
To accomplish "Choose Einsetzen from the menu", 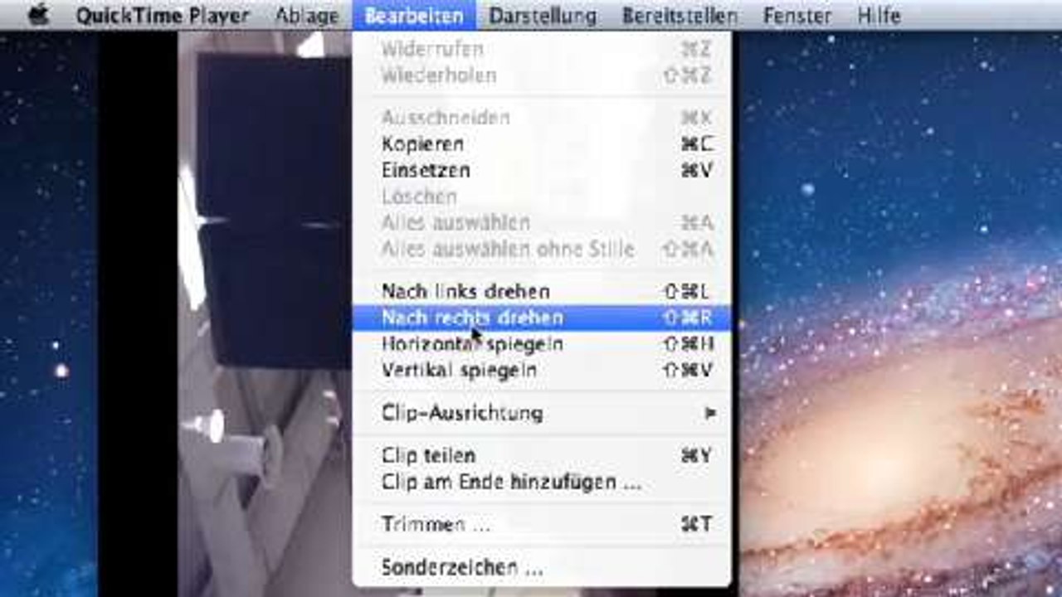I will 542,171.
